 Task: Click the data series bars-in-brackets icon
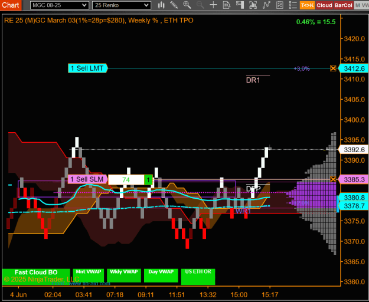click(x=253, y=5)
